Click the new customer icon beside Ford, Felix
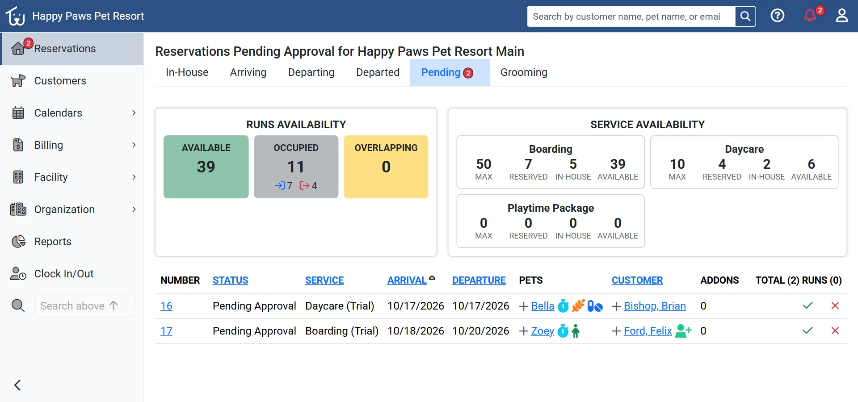 coord(683,331)
